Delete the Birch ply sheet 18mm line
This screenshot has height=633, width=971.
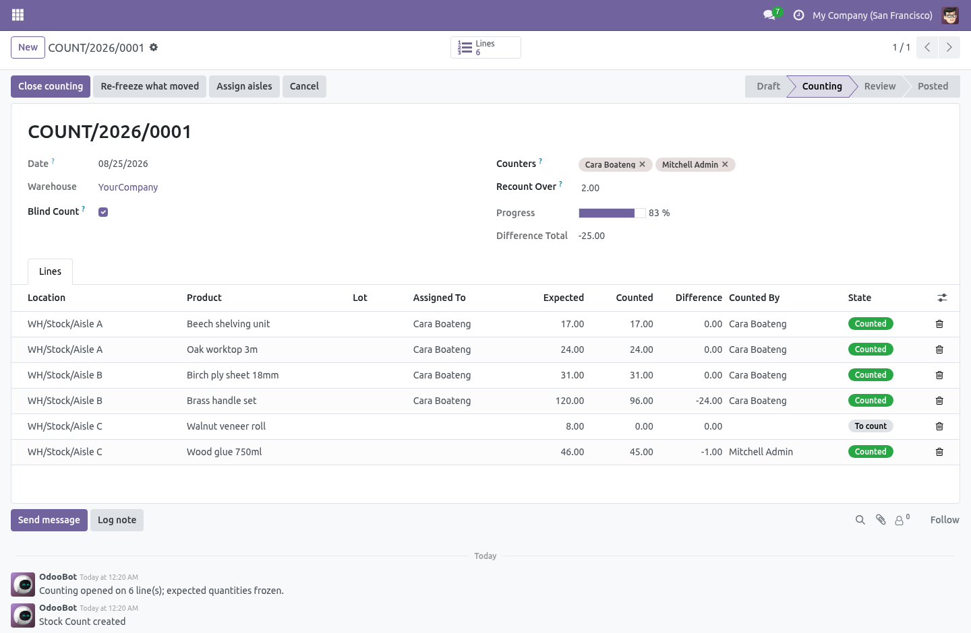[x=939, y=375]
